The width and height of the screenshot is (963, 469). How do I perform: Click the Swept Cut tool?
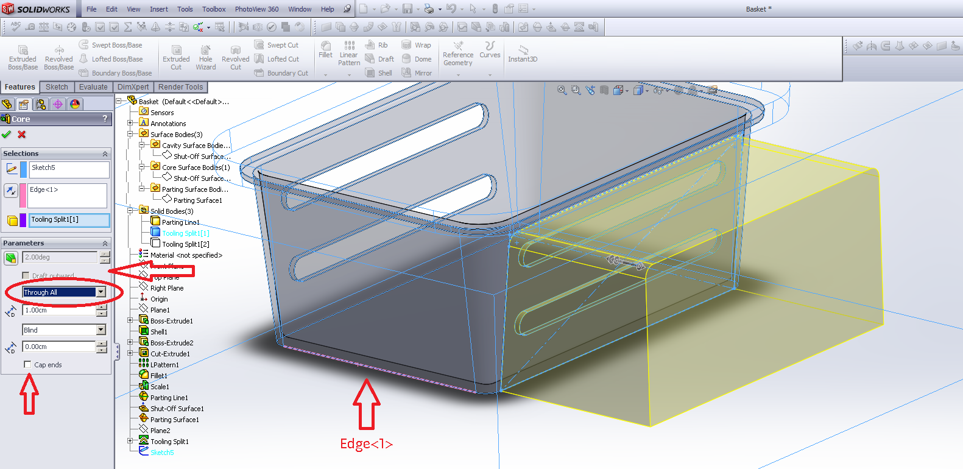pos(277,45)
